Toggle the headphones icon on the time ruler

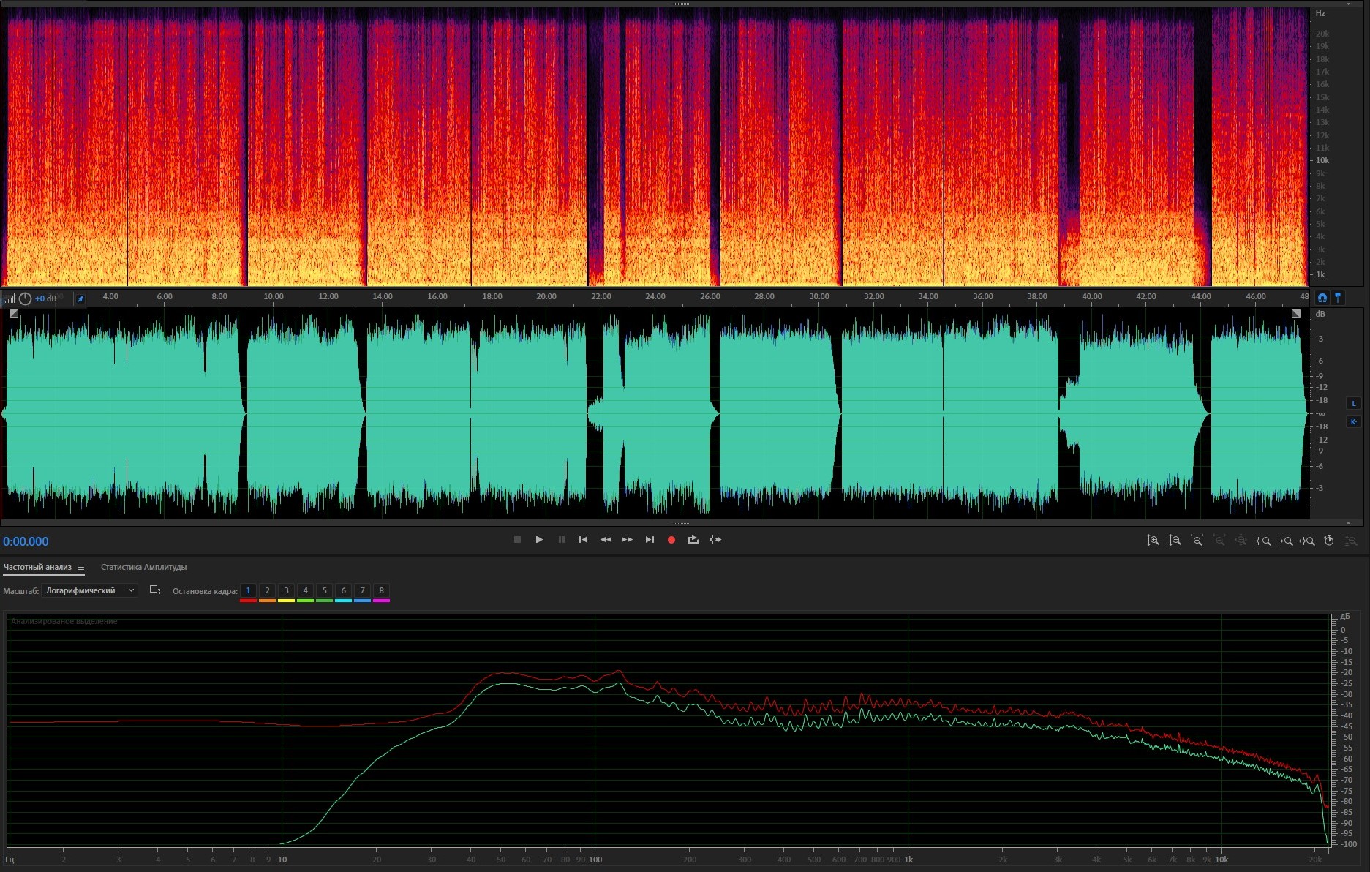[1322, 298]
